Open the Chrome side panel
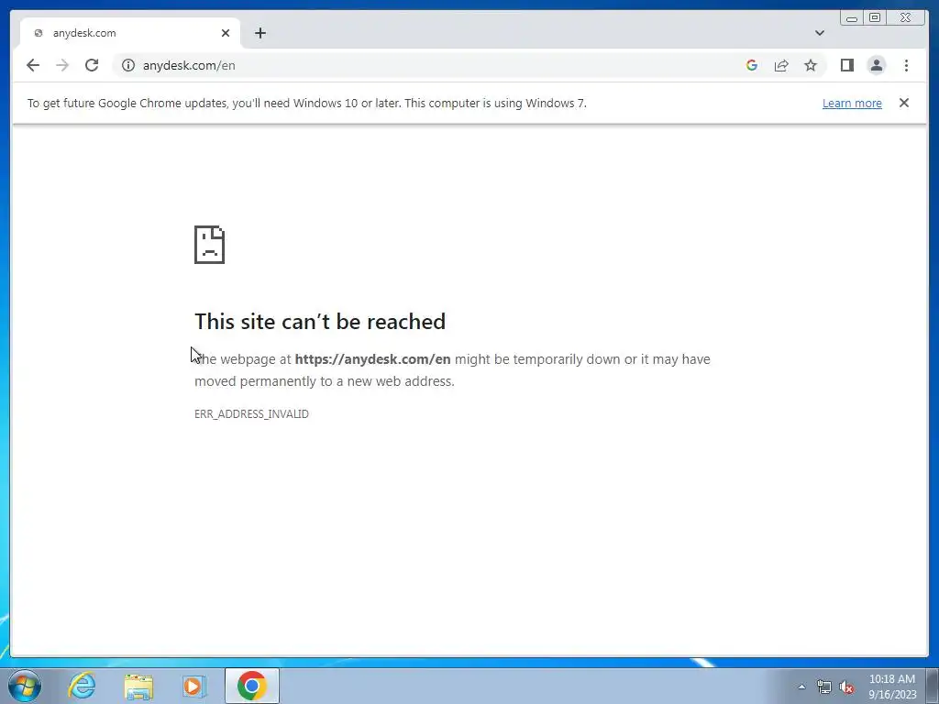Image resolution: width=939 pixels, height=704 pixels. click(846, 65)
